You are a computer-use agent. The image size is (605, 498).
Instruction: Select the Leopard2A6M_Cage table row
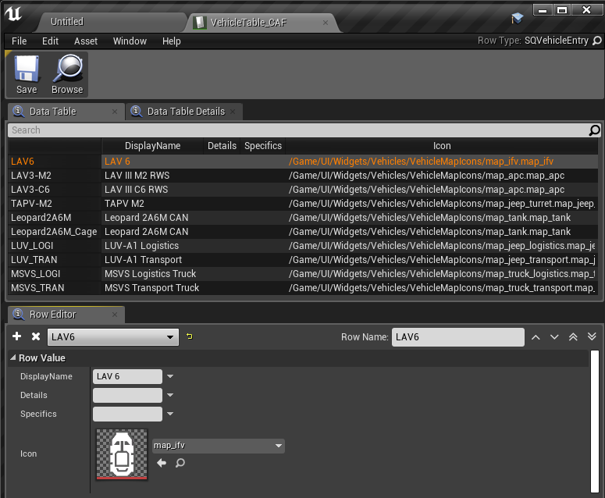coord(53,232)
